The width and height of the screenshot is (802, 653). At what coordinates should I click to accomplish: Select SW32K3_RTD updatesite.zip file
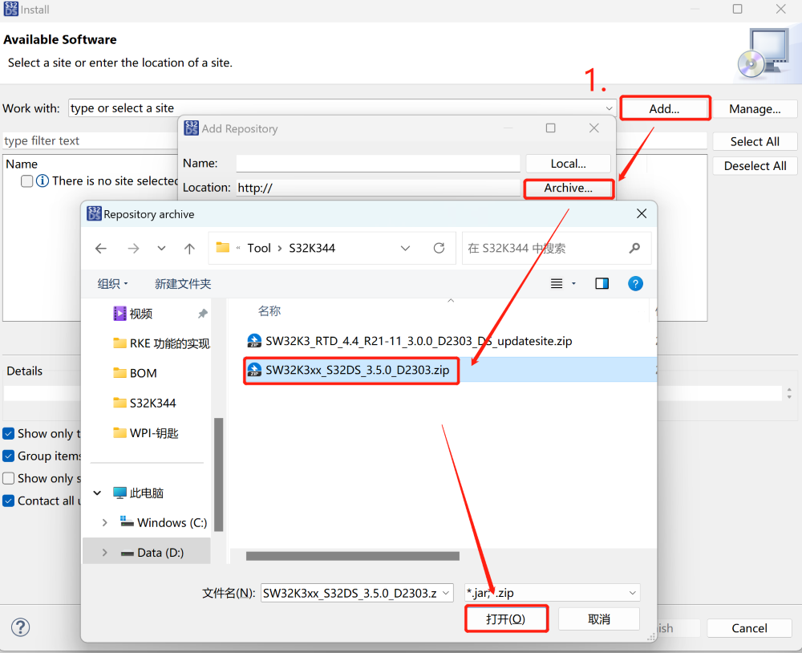coord(410,341)
